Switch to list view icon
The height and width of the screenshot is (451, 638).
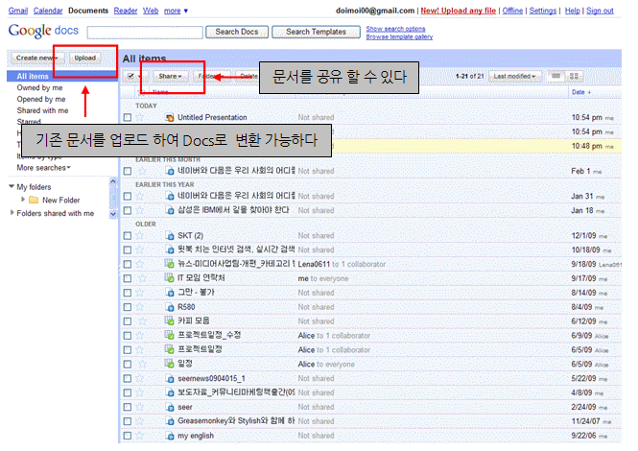(x=556, y=76)
